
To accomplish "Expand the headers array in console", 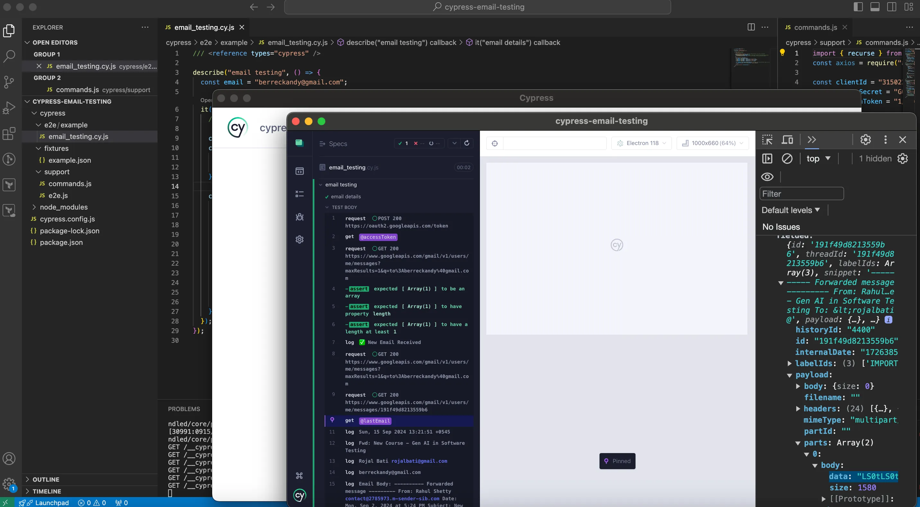I will [x=798, y=409].
